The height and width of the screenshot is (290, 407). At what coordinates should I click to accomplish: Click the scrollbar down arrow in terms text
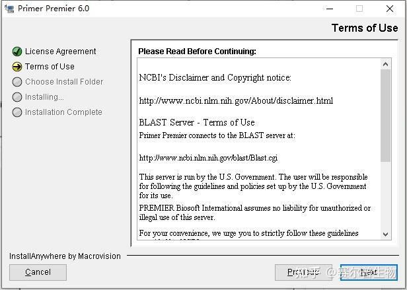386,233
